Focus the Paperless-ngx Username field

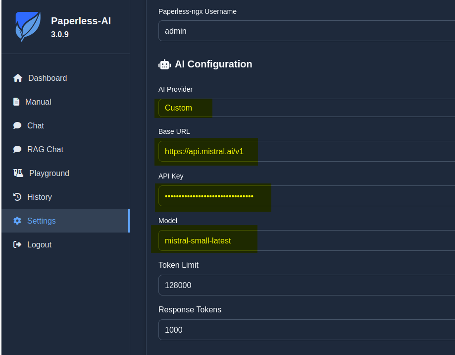[x=306, y=31]
